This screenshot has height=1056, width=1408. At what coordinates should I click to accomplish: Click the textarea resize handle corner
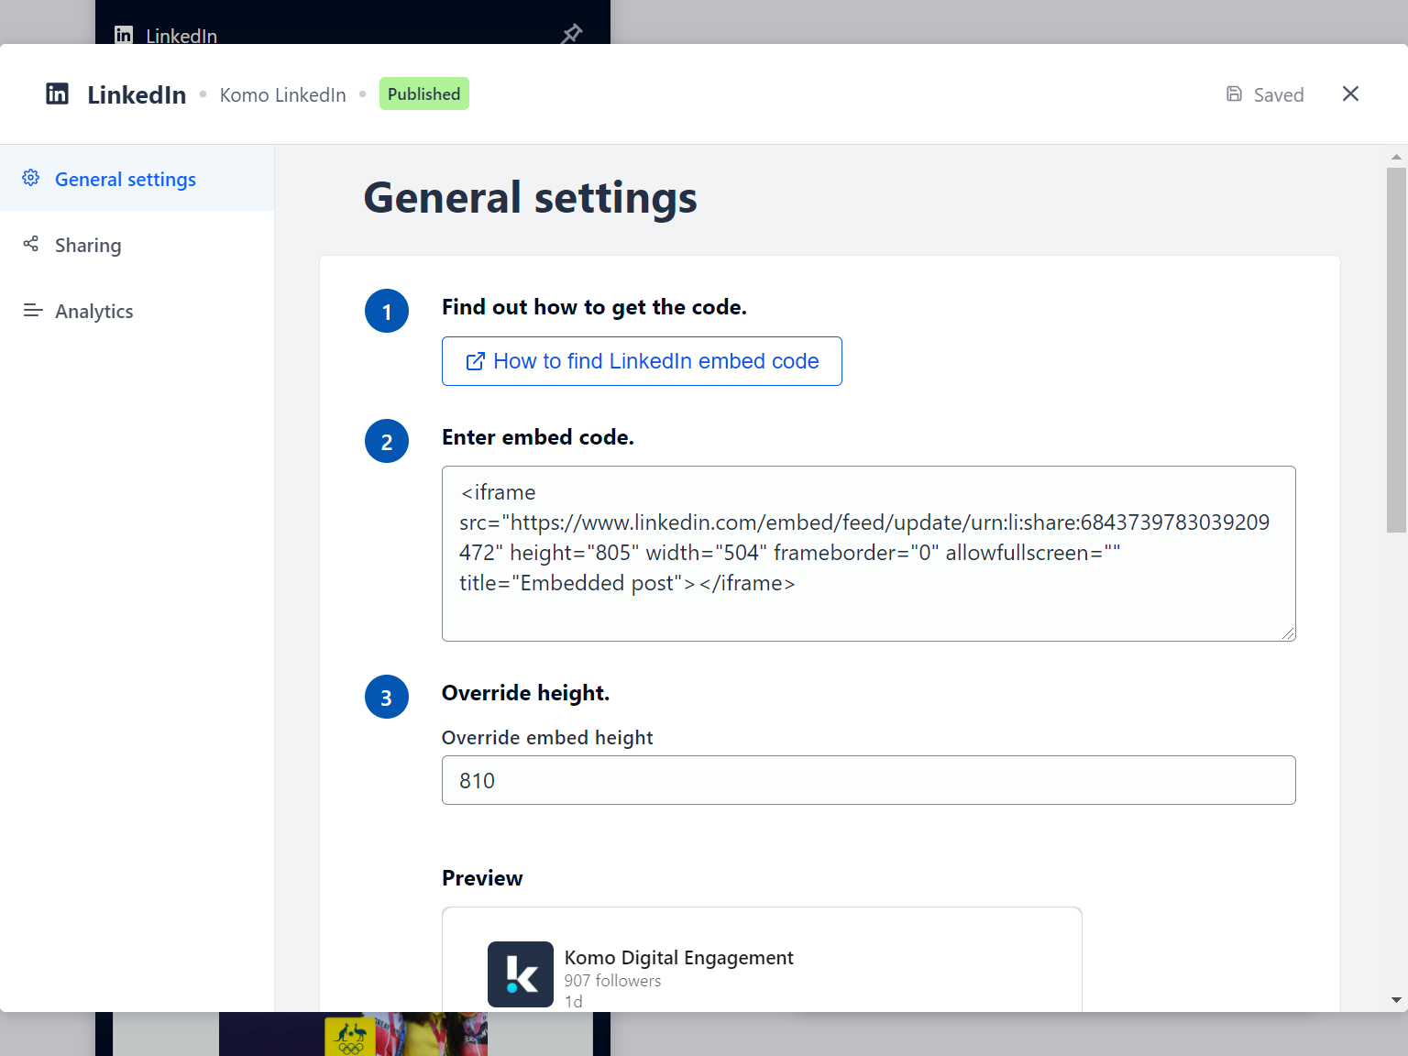coord(1288,633)
